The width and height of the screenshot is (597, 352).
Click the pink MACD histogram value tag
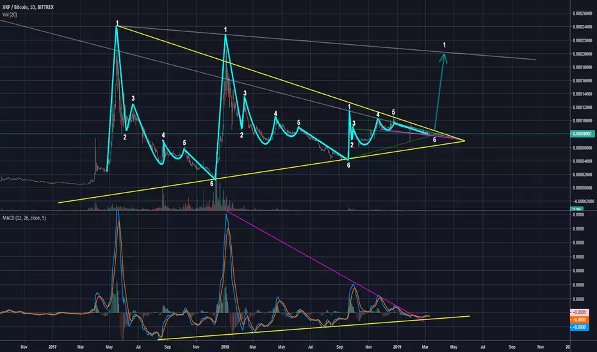tap(580, 313)
